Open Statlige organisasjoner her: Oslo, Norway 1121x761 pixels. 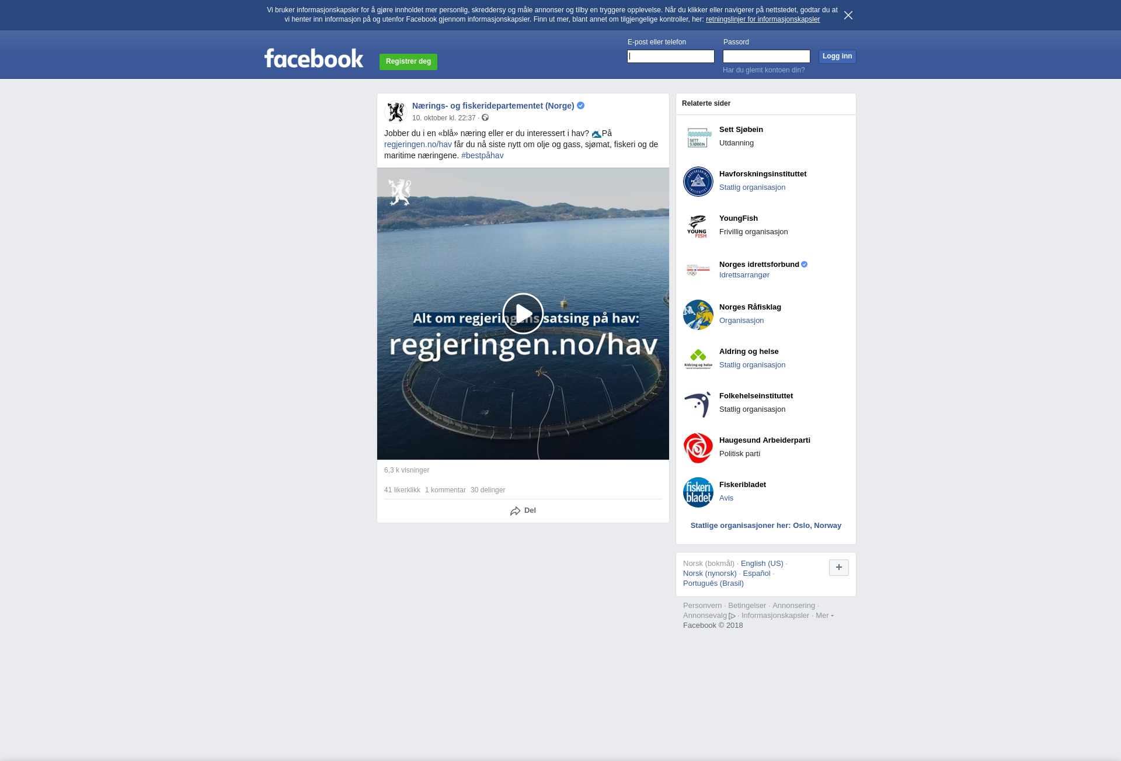click(766, 526)
